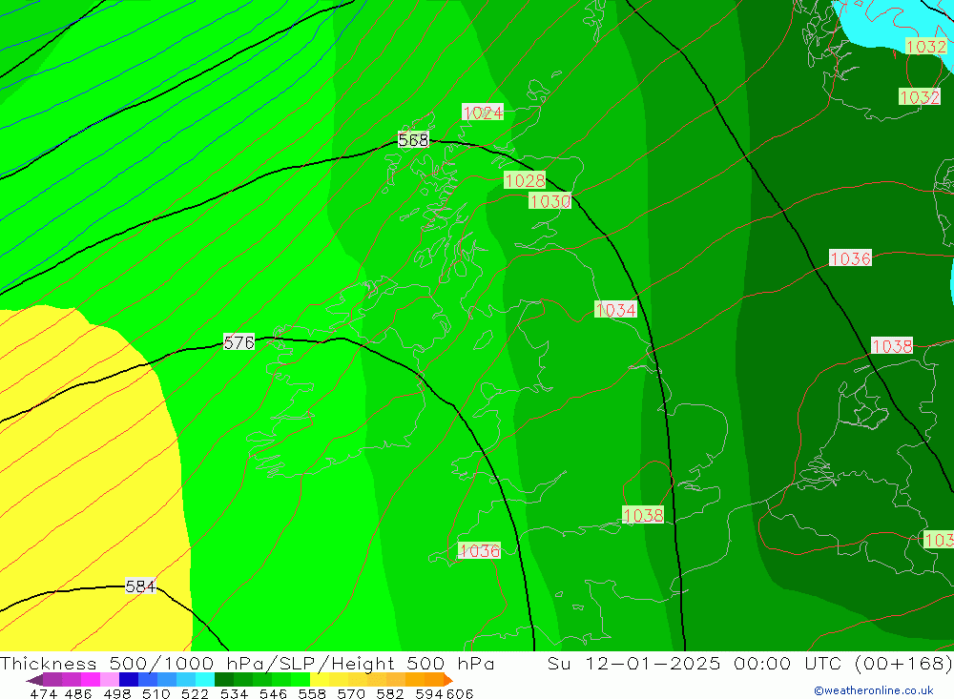The height and width of the screenshot is (699, 954).
Task: Click the 1036 label over the North Sea
Action: pyautogui.click(x=850, y=258)
